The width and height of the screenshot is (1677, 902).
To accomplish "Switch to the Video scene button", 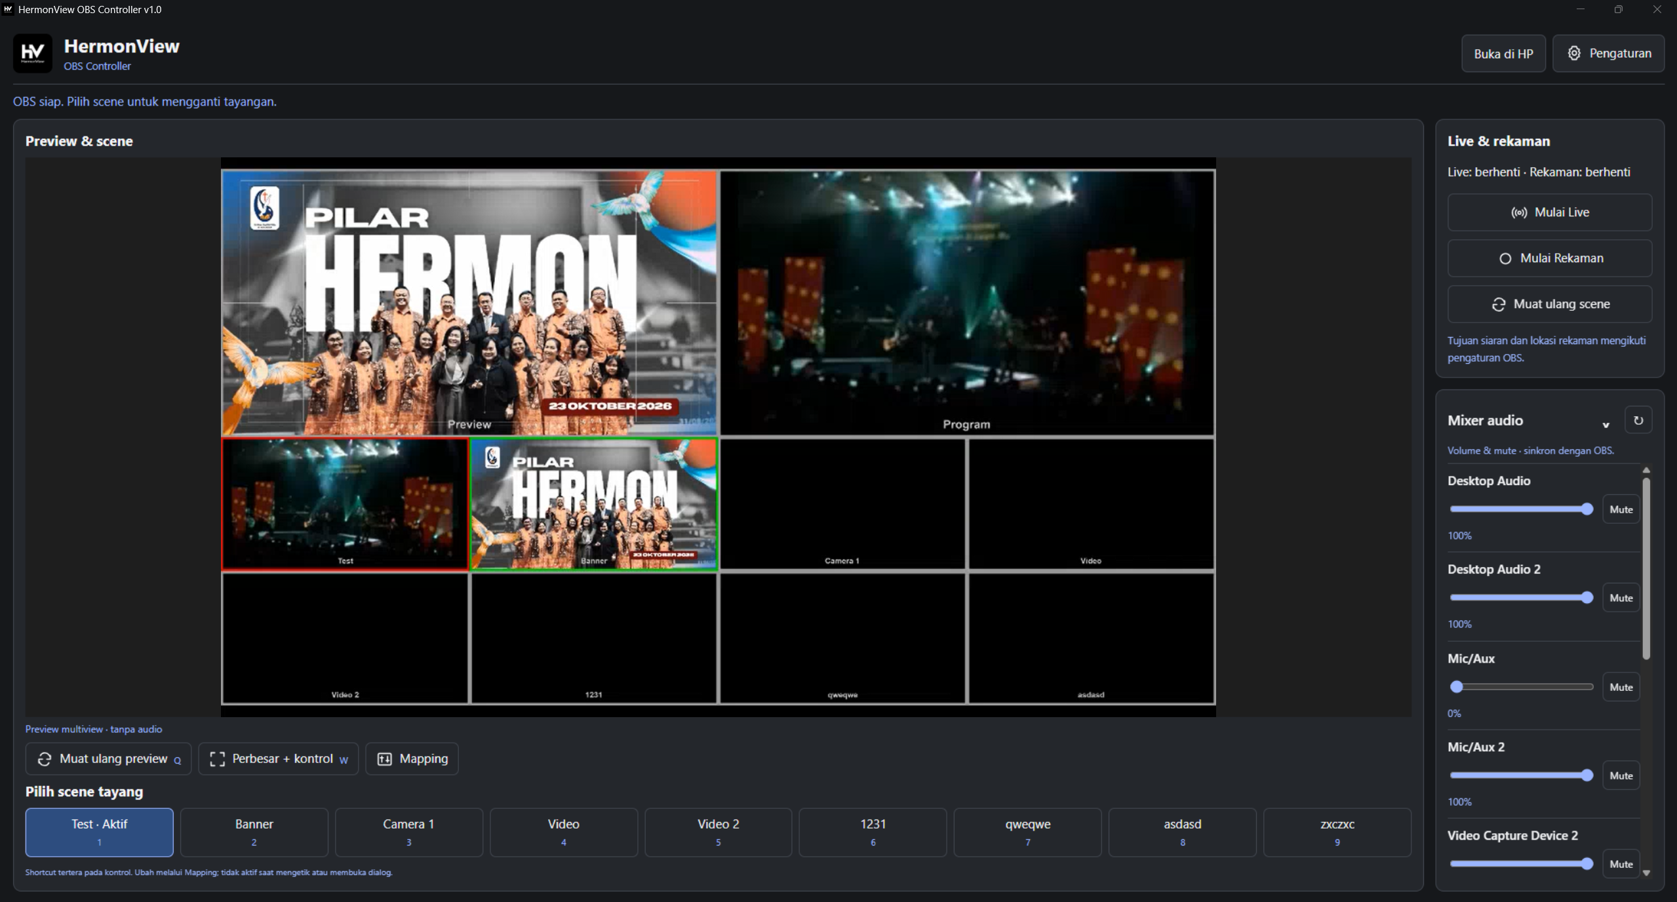I will (x=564, y=833).
